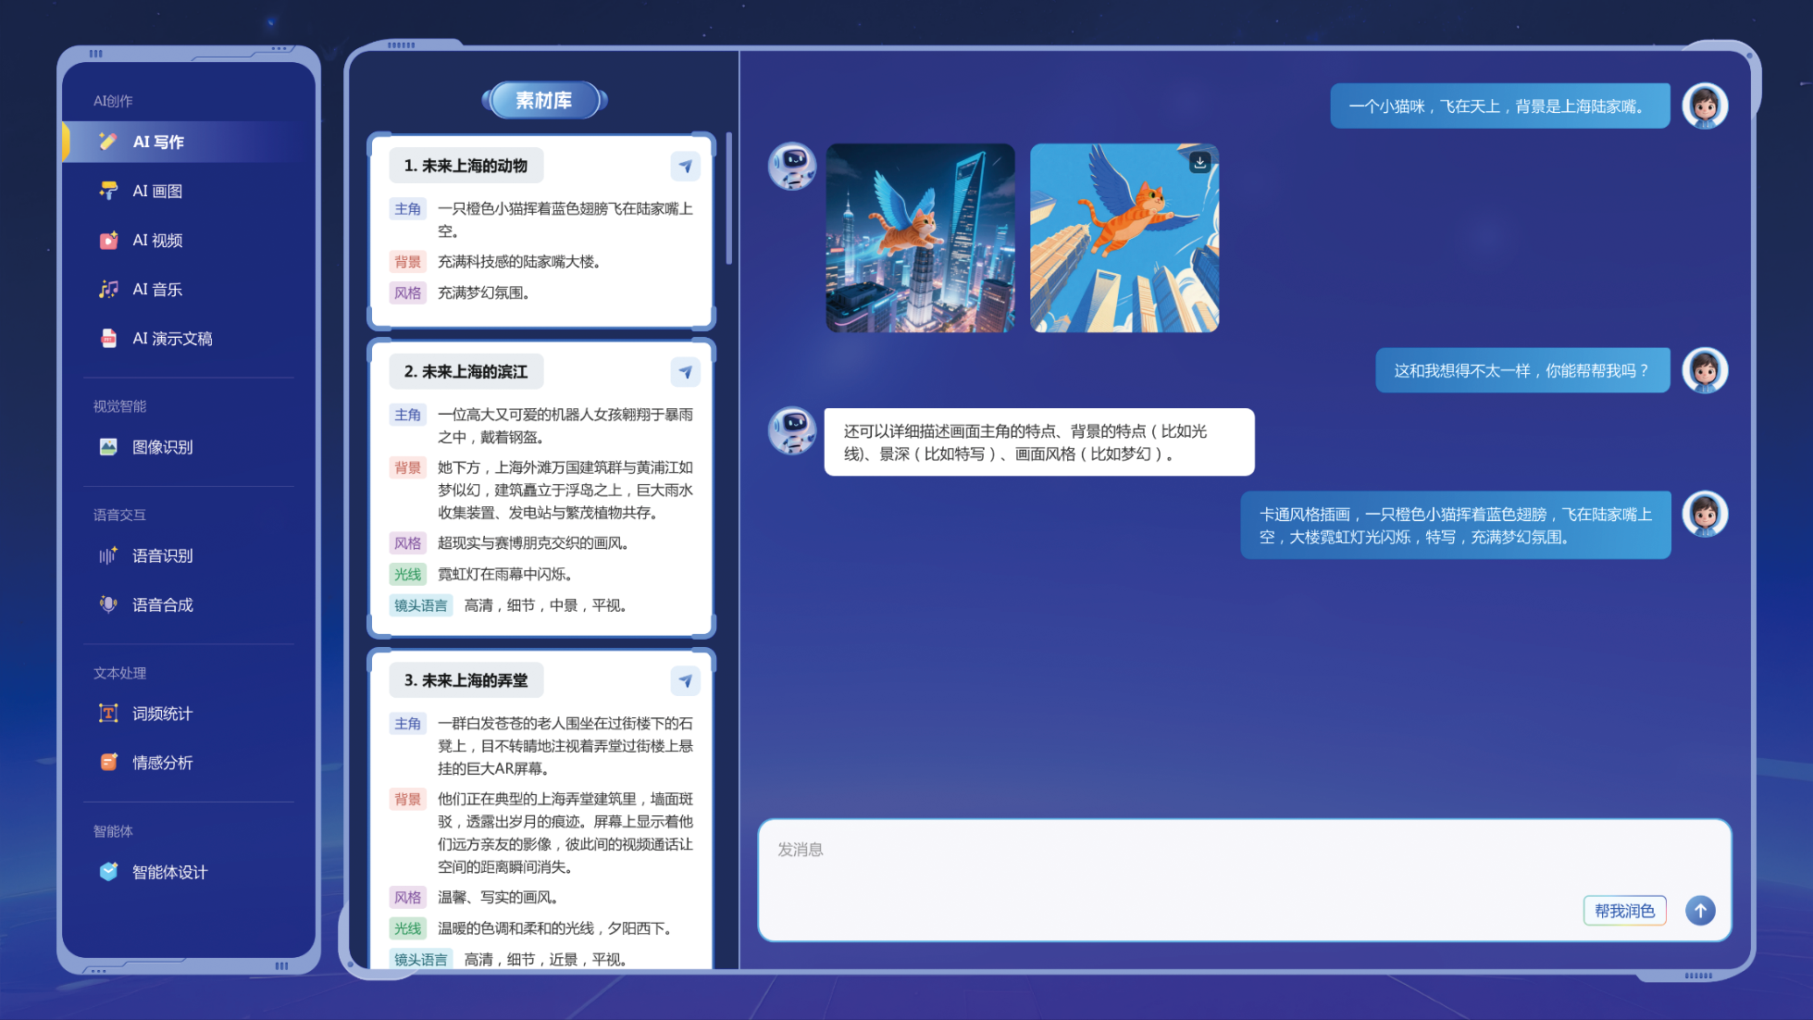Click the robot avatar beside the 还可以详细描述 reply
The image size is (1813, 1020).
pos(793,431)
